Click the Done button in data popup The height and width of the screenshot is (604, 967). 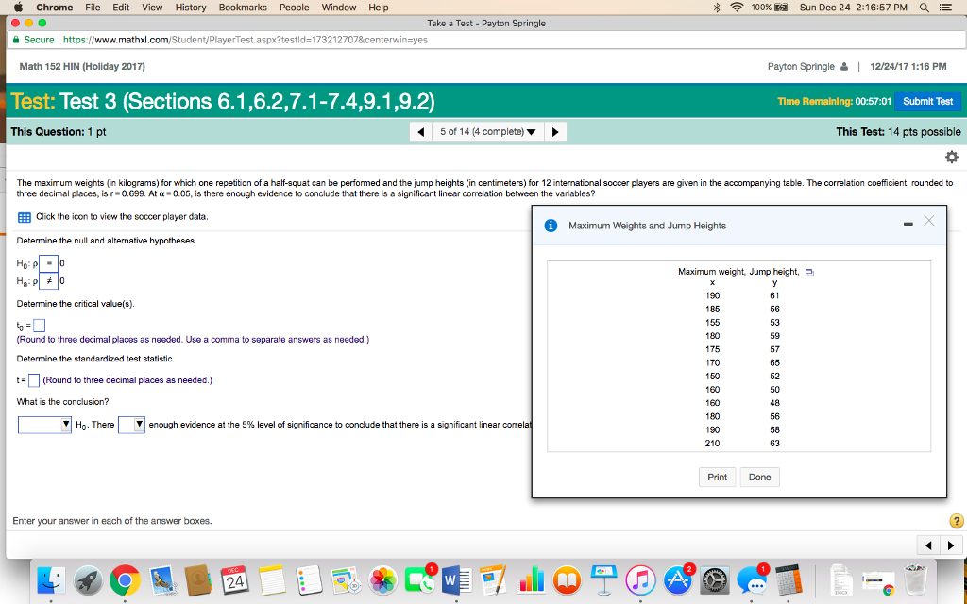[x=759, y=477]
